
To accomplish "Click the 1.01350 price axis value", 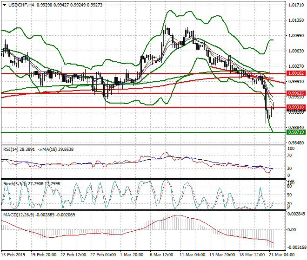I will click(x=296, y=20).
